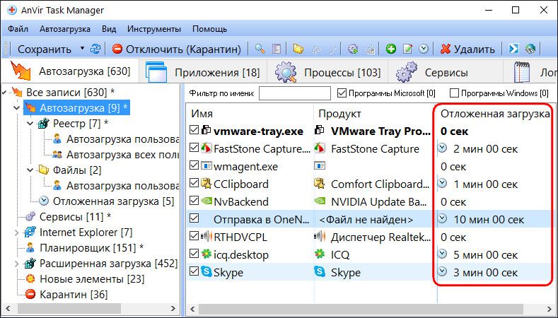This screenshot has width=558, height=318.
Task: Select Карантин [36] in the tree
Action: [x=63, y=294]
